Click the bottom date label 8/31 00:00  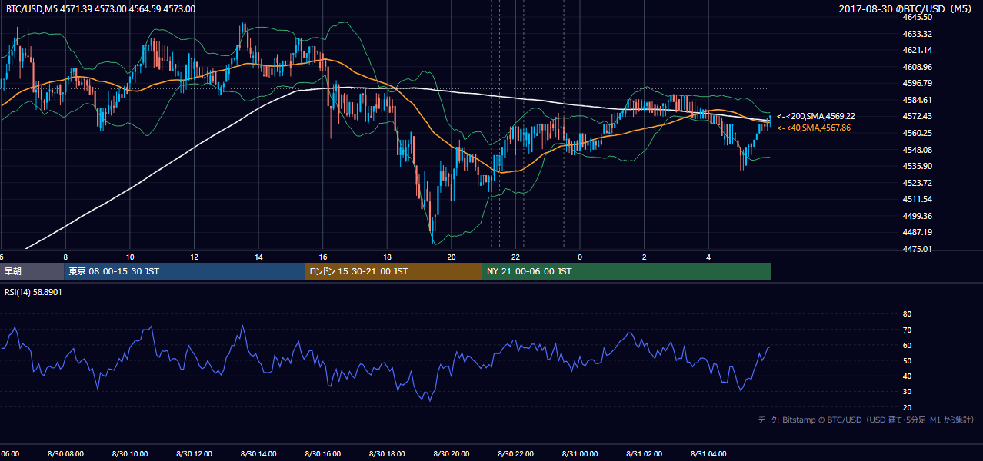coord(580,454)
